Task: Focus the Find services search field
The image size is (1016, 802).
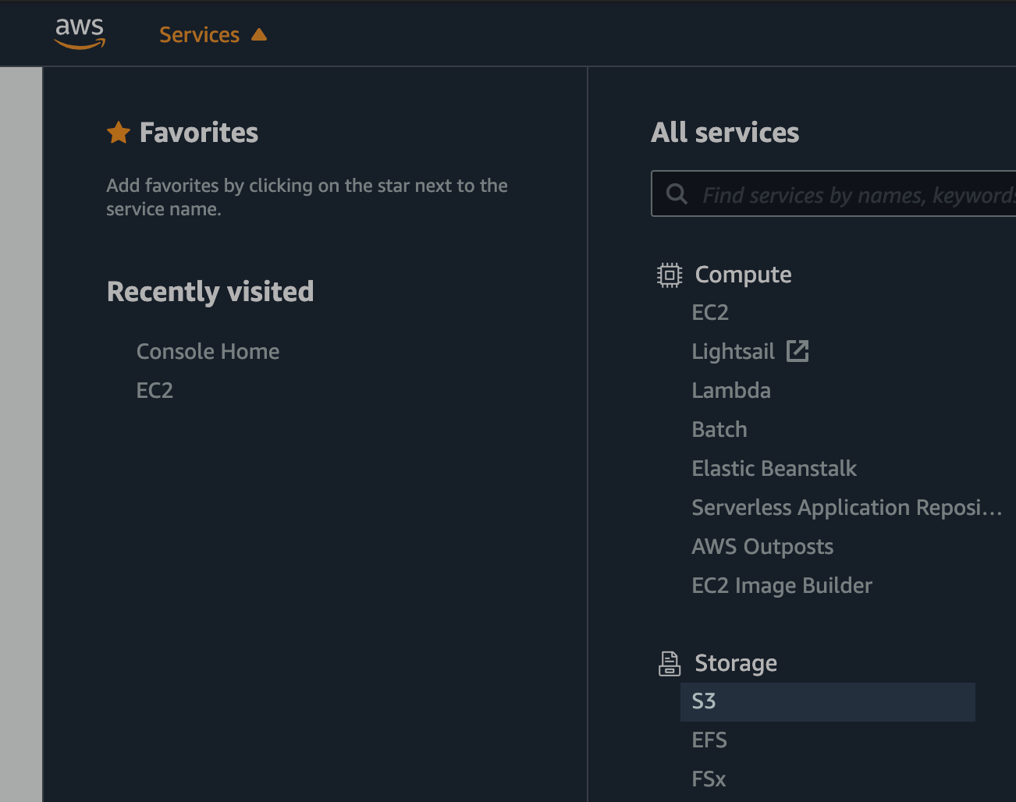Action: coord(834,193)
